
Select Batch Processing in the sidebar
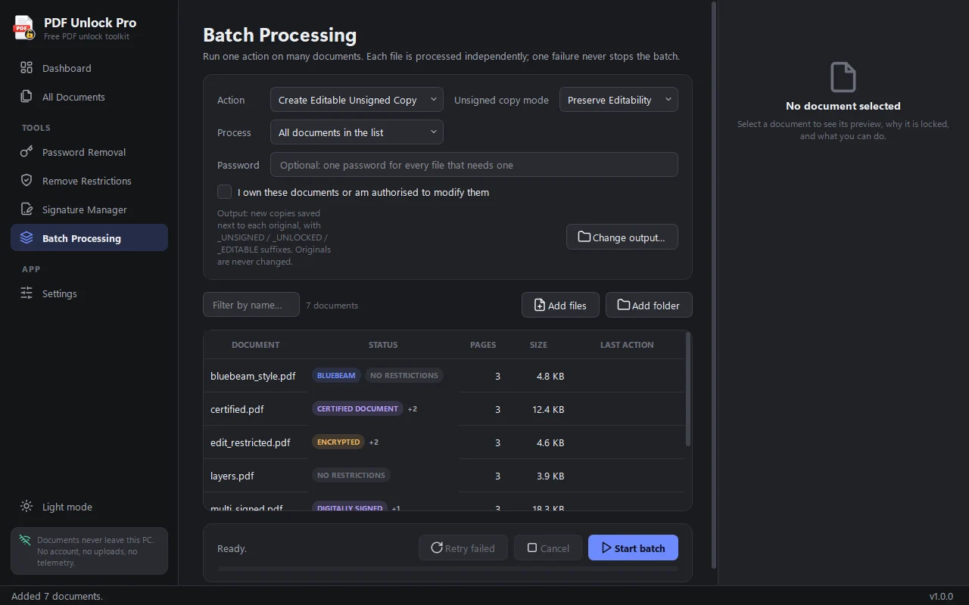(89, 238)
